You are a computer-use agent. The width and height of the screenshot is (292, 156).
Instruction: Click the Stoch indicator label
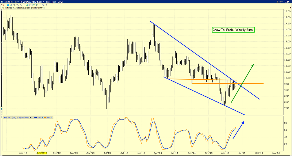point(7,118)
